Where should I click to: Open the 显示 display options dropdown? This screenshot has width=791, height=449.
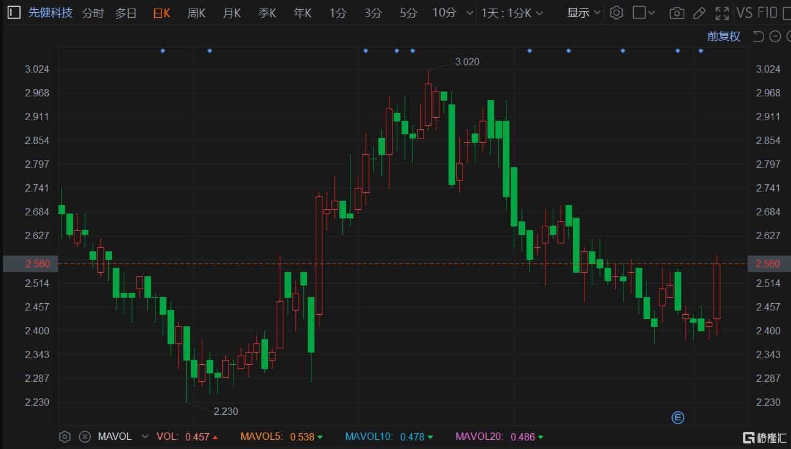pos(584,13)
